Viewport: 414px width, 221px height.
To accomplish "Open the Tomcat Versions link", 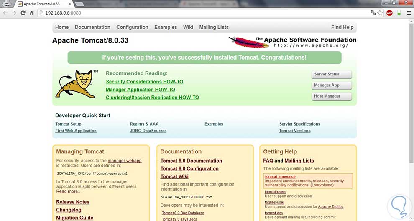I will tap(295, 131).
